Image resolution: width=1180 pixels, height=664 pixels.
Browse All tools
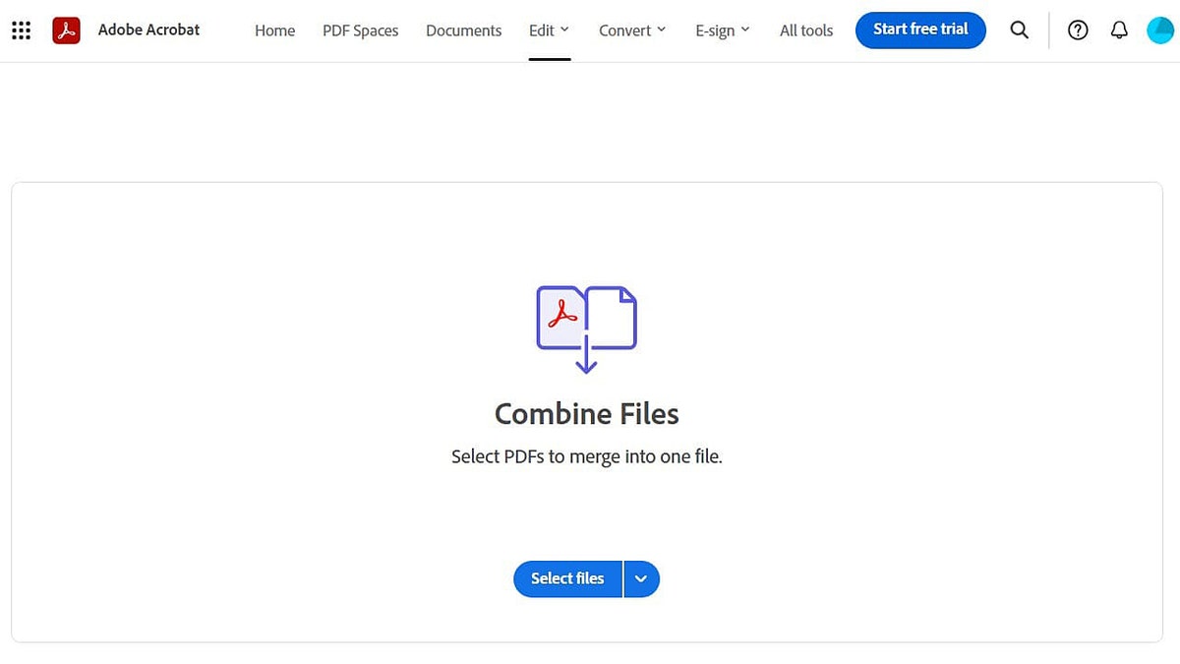click(805, 30)
